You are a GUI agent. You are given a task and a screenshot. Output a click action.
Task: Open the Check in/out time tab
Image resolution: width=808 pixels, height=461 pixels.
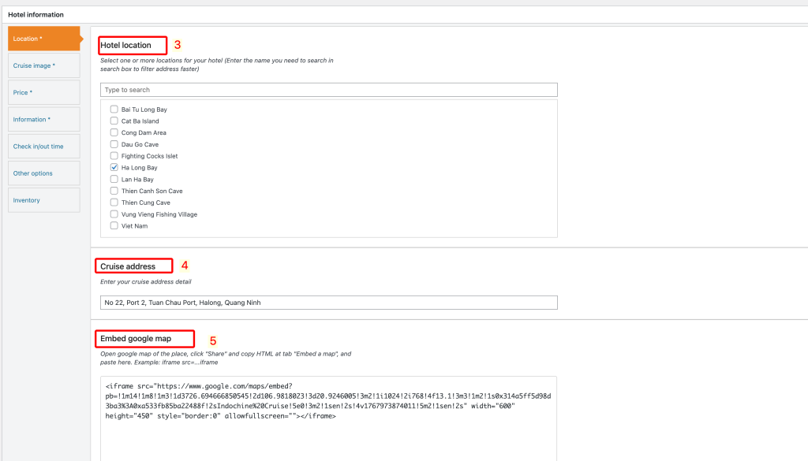pyautogui.click(x=43, y=147)
